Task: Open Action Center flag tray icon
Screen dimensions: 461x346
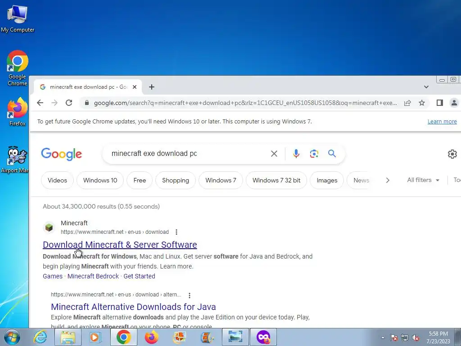Action: coord(394,338)
